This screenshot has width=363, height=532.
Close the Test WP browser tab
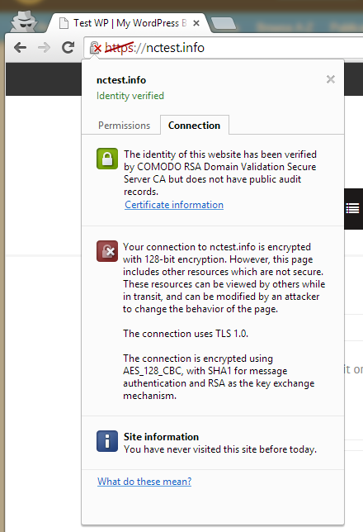click(196, 23)
